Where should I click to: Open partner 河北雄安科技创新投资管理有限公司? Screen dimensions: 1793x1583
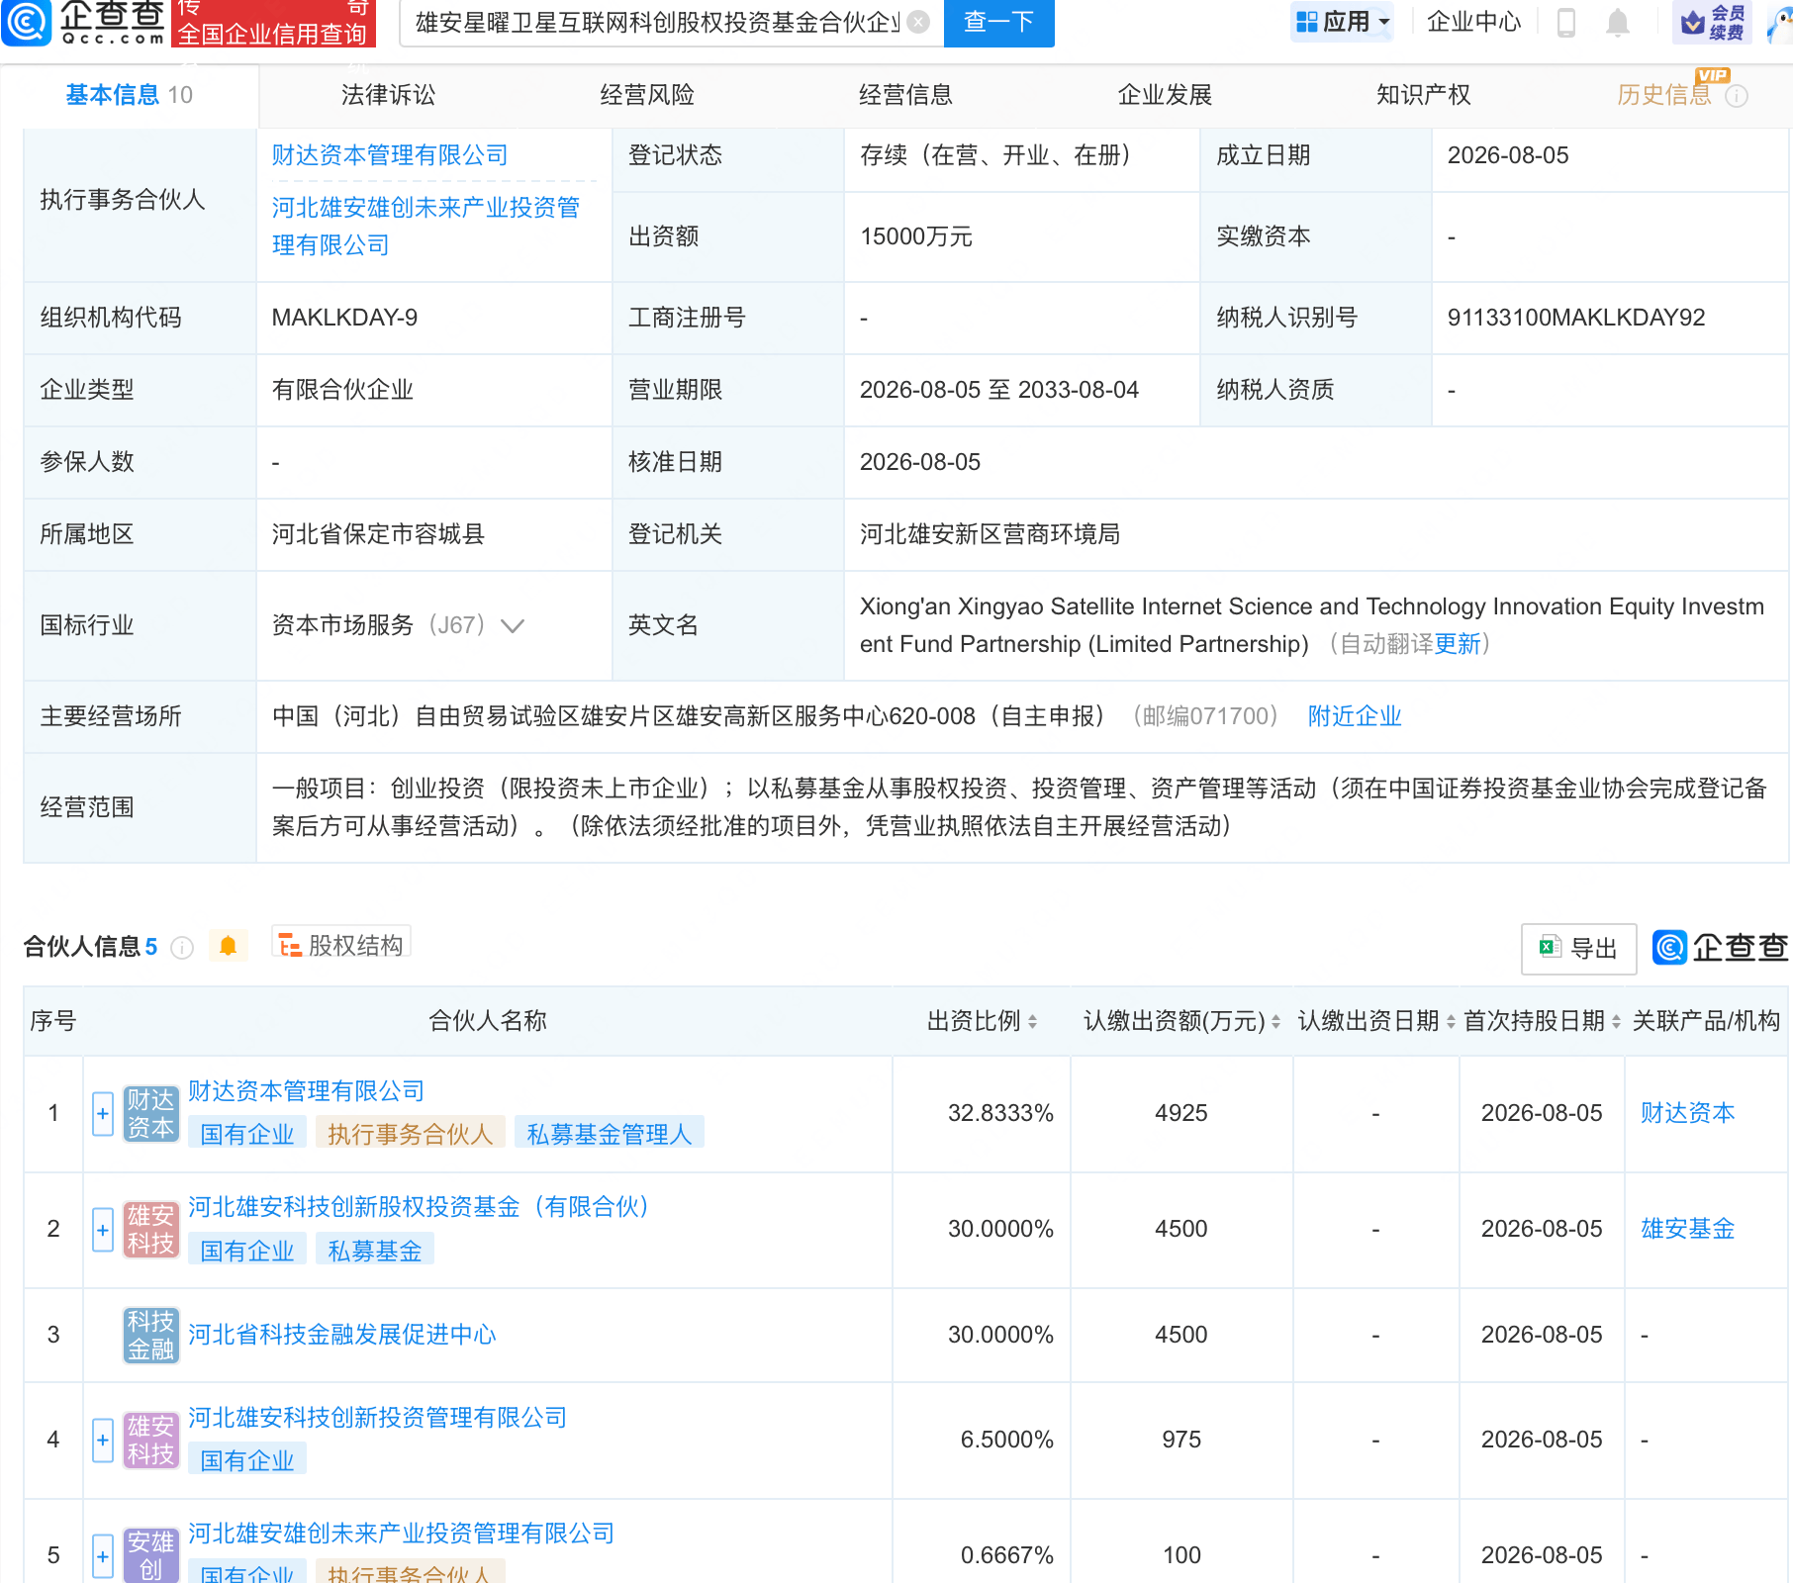click(x=377, y=1418)
